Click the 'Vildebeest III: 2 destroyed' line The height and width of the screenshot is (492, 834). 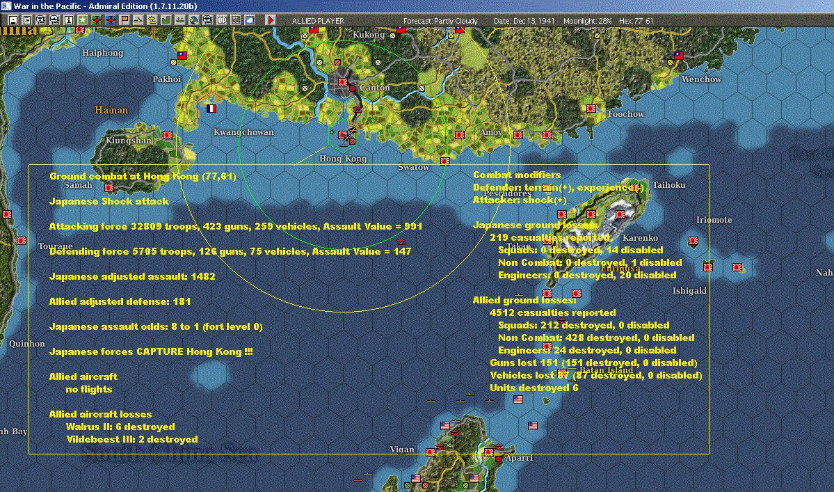[132, 439]
